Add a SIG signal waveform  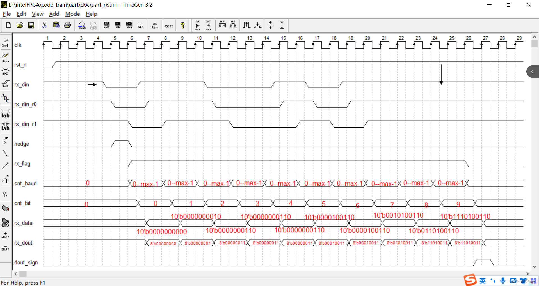point(118,25)
